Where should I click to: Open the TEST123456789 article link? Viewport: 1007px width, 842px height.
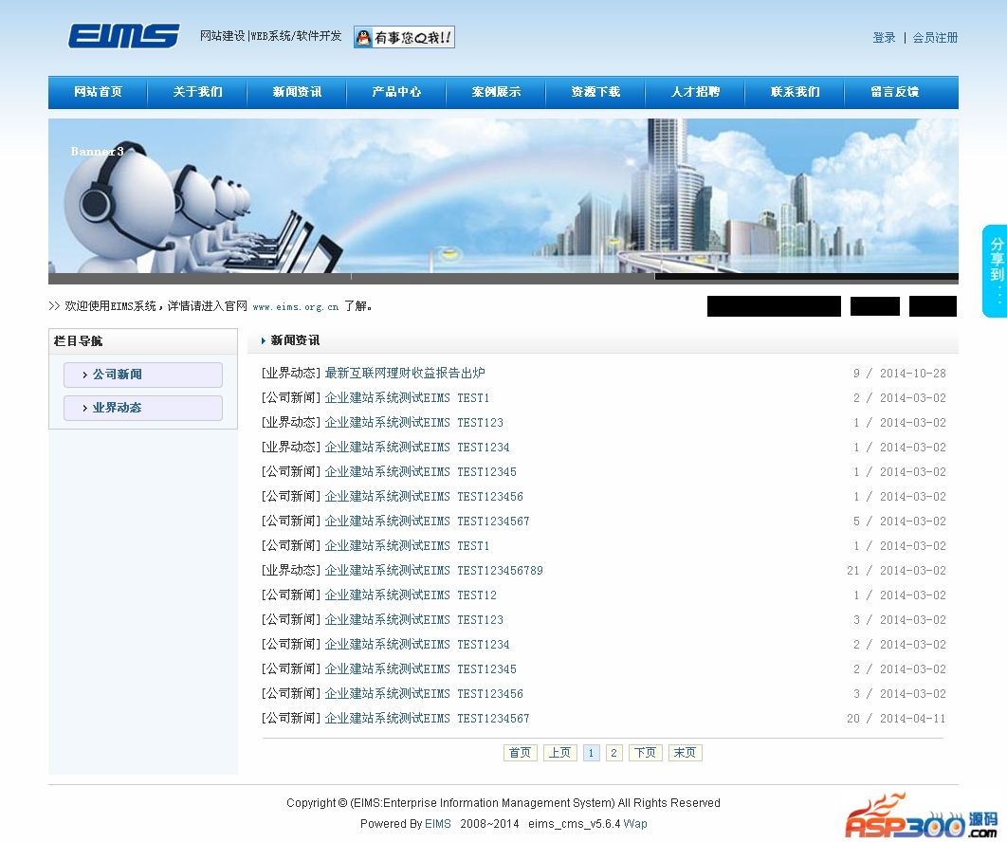pyautogui.click(x=433, y=570)
